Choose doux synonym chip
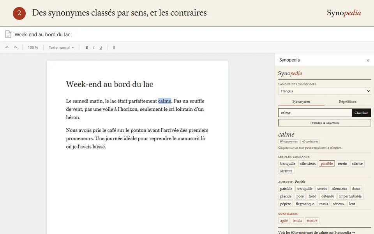This screenshot has width=374, height=234. [356, 189]
